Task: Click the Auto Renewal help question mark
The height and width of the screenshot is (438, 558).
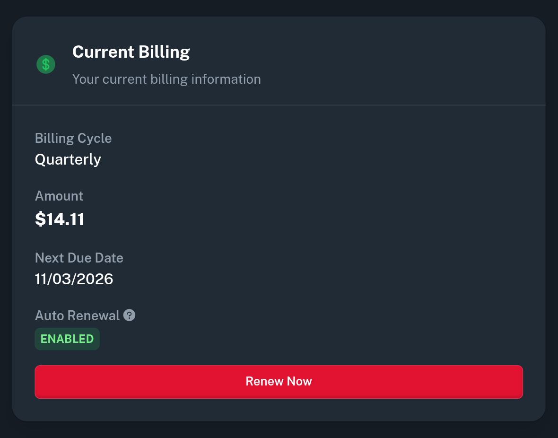Action: pyautogui.click(x=130, y=315)
